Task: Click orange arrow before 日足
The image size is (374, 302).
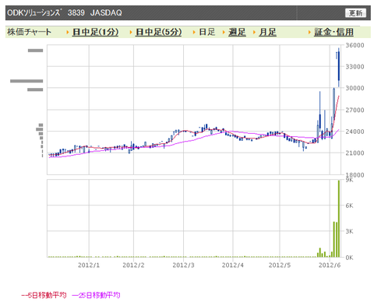Action: 194,33
